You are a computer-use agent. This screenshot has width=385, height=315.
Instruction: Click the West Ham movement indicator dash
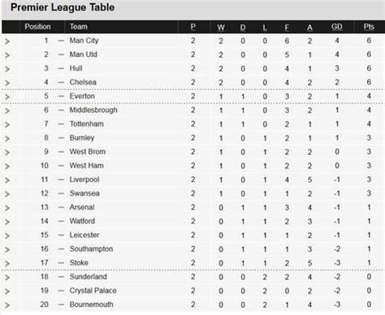tap(61, 166)
